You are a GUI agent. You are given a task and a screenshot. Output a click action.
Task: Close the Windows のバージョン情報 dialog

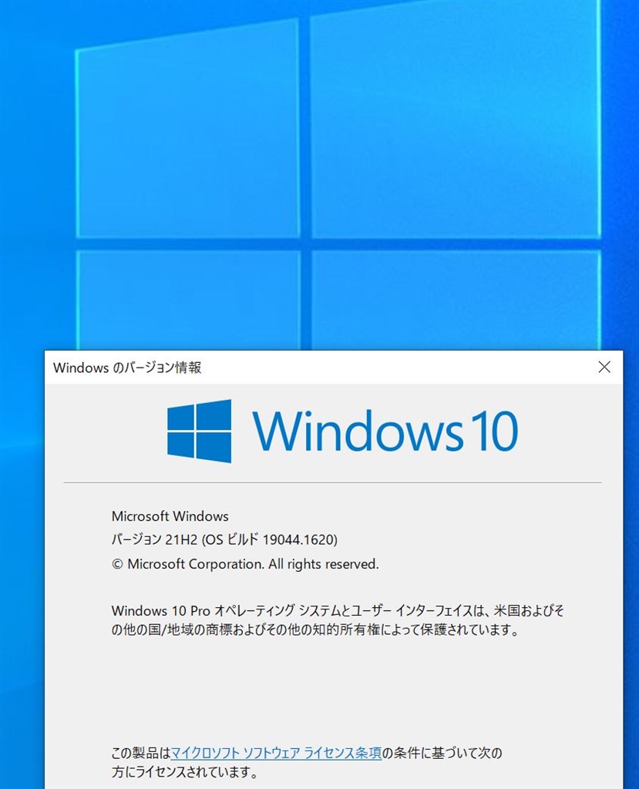click(604, 368)
